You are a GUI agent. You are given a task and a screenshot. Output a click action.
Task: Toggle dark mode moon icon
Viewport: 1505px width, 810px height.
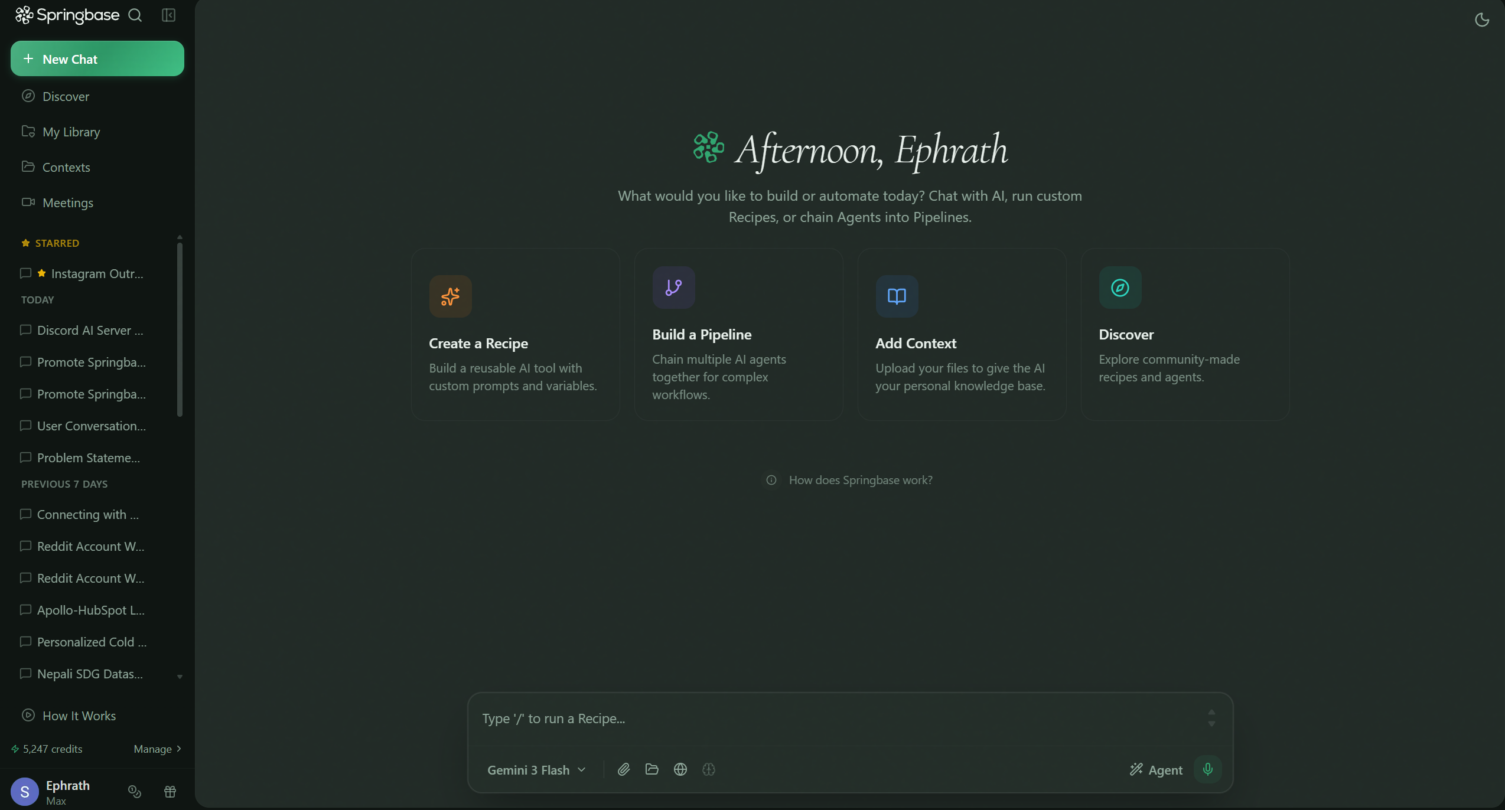click(1482, 20)
